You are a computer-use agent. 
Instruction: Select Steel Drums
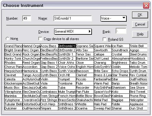pyautogui.click(x=138, y=54)
